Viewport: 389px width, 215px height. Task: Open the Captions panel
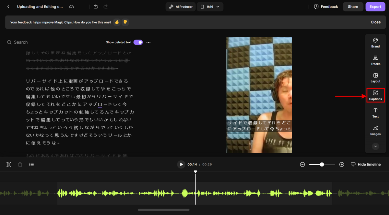click(375, 95)
